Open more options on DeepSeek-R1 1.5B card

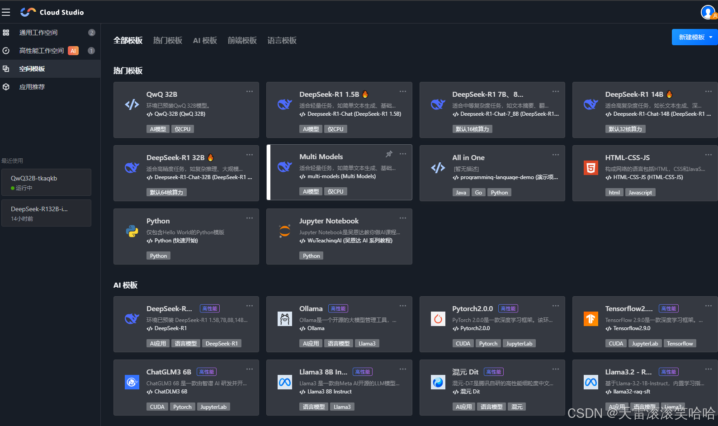click(x=403, y=91)
